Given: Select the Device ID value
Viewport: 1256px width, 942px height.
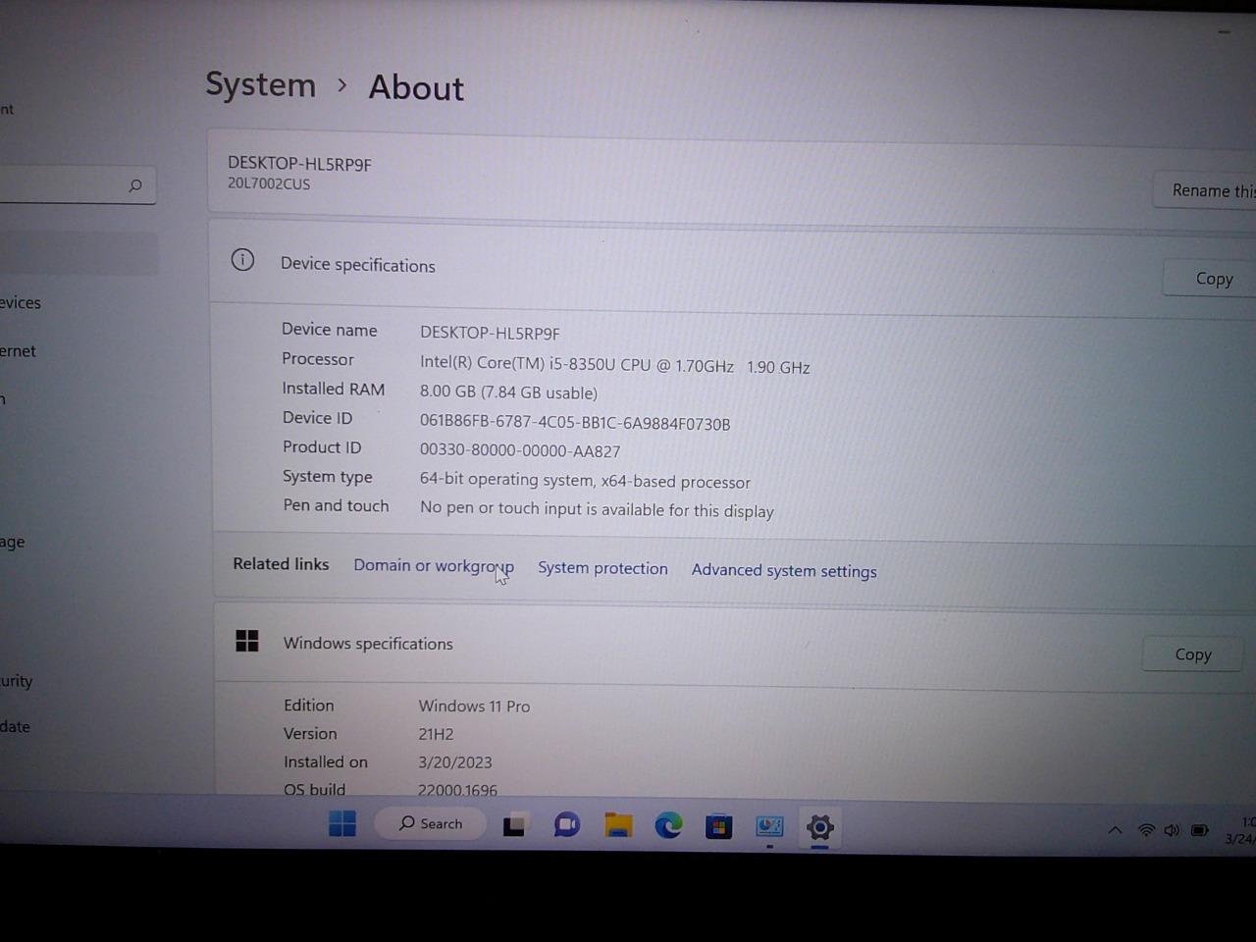Looking at the screenshot, I should pyautogui.click(x=575, y=423).
